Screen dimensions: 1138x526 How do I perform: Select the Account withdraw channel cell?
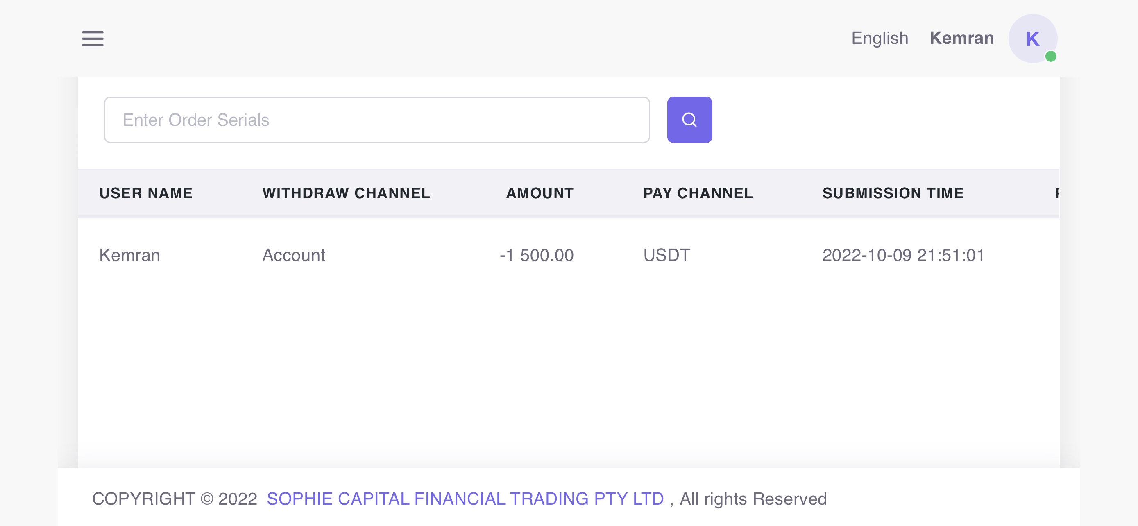click(x=294, y=255)
